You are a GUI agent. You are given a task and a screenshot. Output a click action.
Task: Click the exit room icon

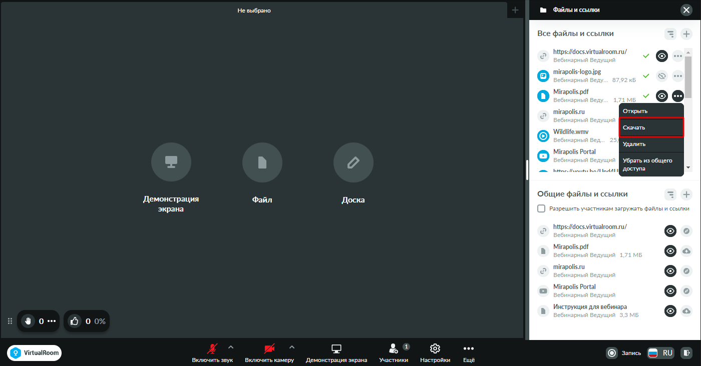(x=687, y=353)
